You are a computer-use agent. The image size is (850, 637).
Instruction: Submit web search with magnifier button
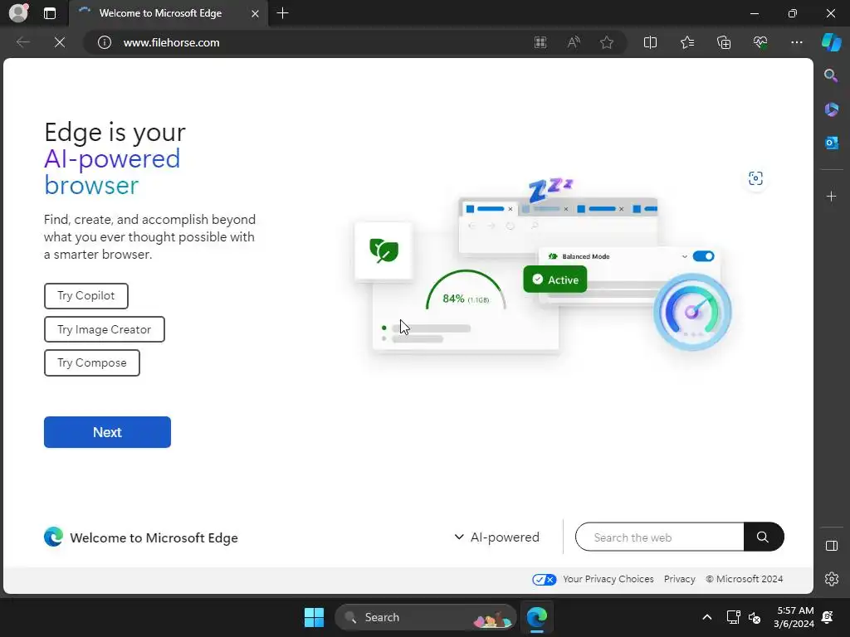click(764, 537)
